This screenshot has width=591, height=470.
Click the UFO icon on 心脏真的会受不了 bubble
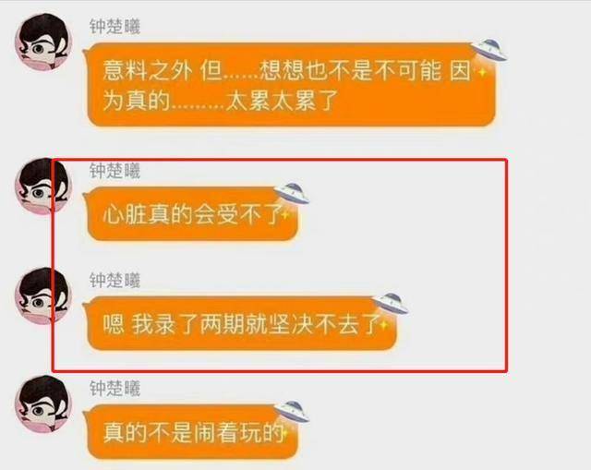(x=292, y=194)
